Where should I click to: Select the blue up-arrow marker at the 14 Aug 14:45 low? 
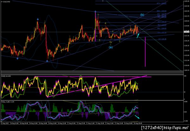tap(47, 61)
